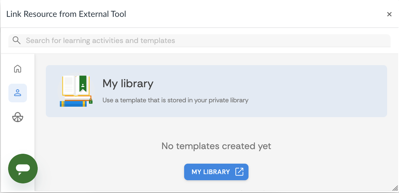399x193 pixels.
Task: Browse community templates via the basket icon
Action: [x=18, y=117]
